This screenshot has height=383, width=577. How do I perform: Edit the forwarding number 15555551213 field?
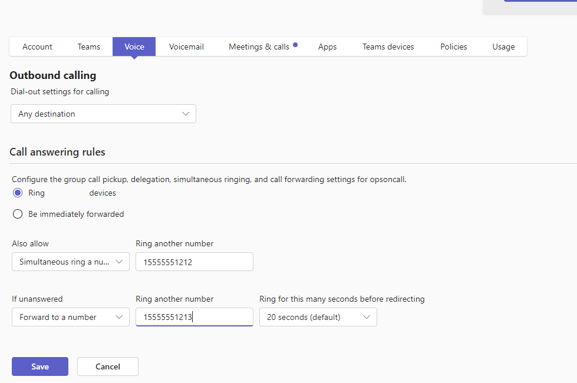tap(194, 317)
